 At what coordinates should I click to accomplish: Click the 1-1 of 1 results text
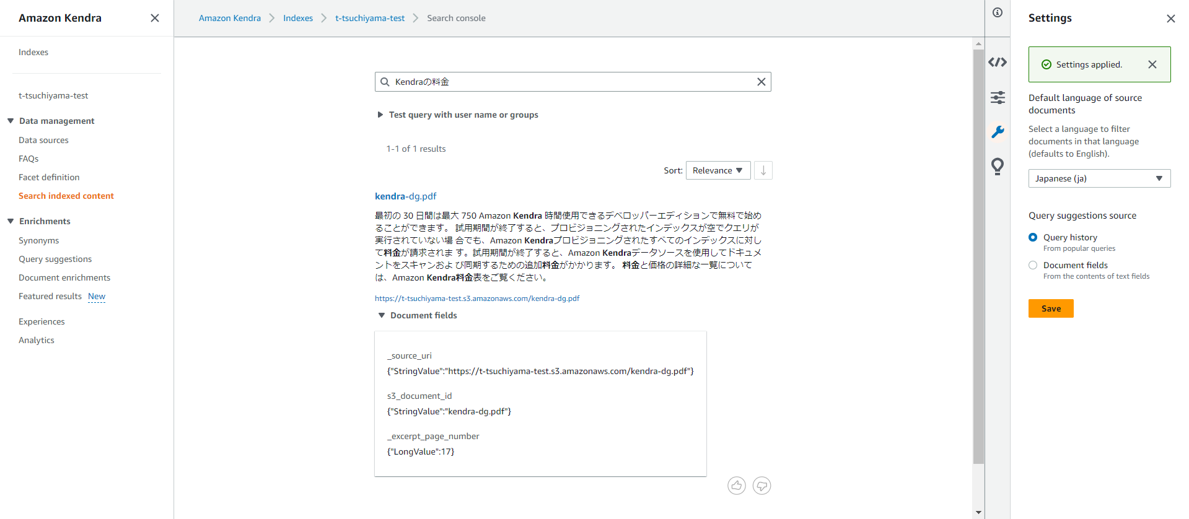[416, 149]
